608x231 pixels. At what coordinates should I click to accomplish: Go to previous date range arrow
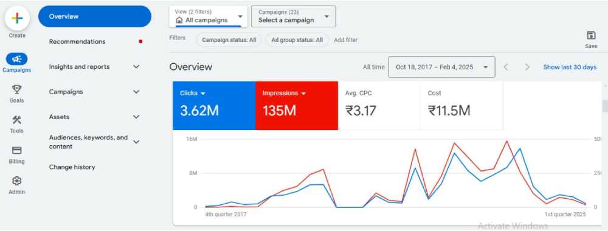point(506,67)
